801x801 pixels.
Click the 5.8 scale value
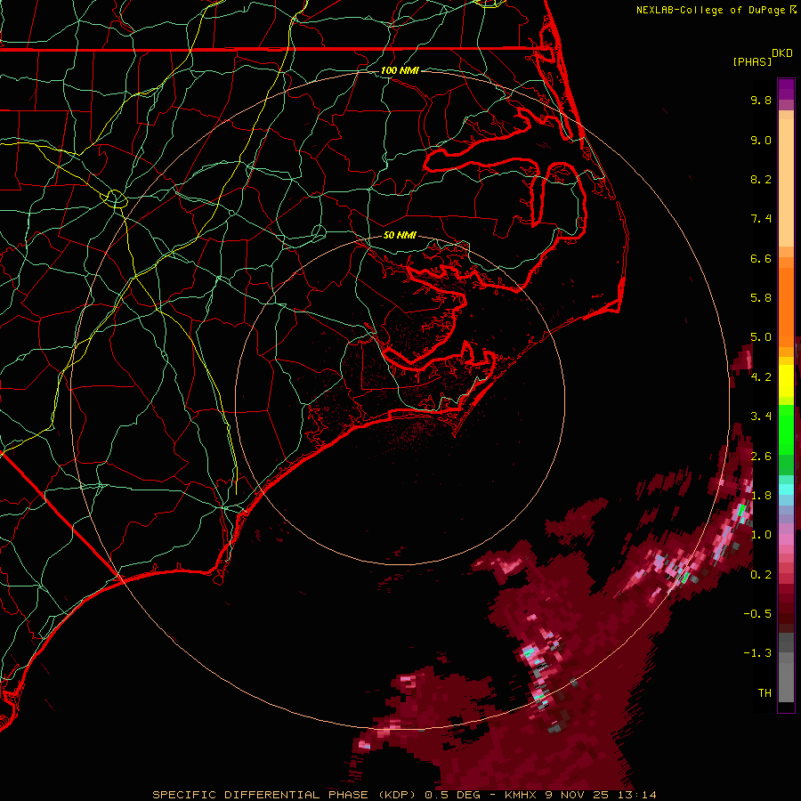pos(761,298)
